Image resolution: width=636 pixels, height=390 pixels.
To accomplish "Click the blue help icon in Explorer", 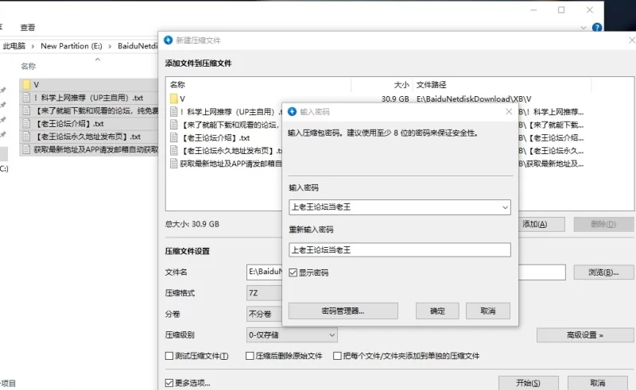I will (597, 28).
